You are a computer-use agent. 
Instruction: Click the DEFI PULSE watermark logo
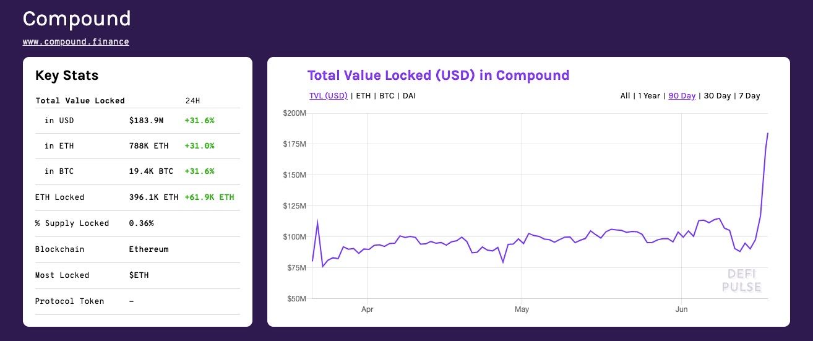[x=741, y=280]
